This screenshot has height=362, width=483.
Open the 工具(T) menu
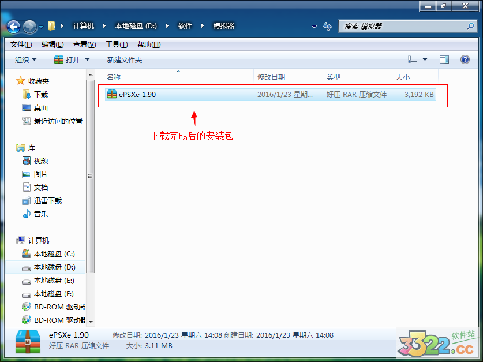tap(117, 44)
